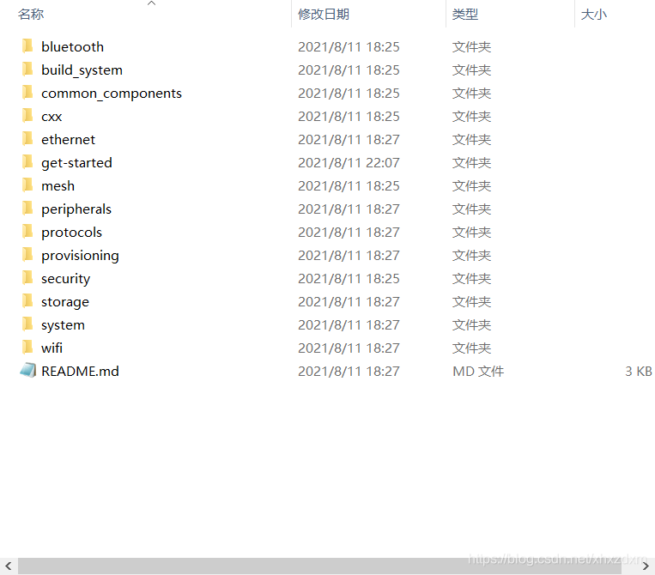The height and width of the screenshot is (575, 655).
Task: Click the peripherals folder icon
Action: tap(27, 209)
